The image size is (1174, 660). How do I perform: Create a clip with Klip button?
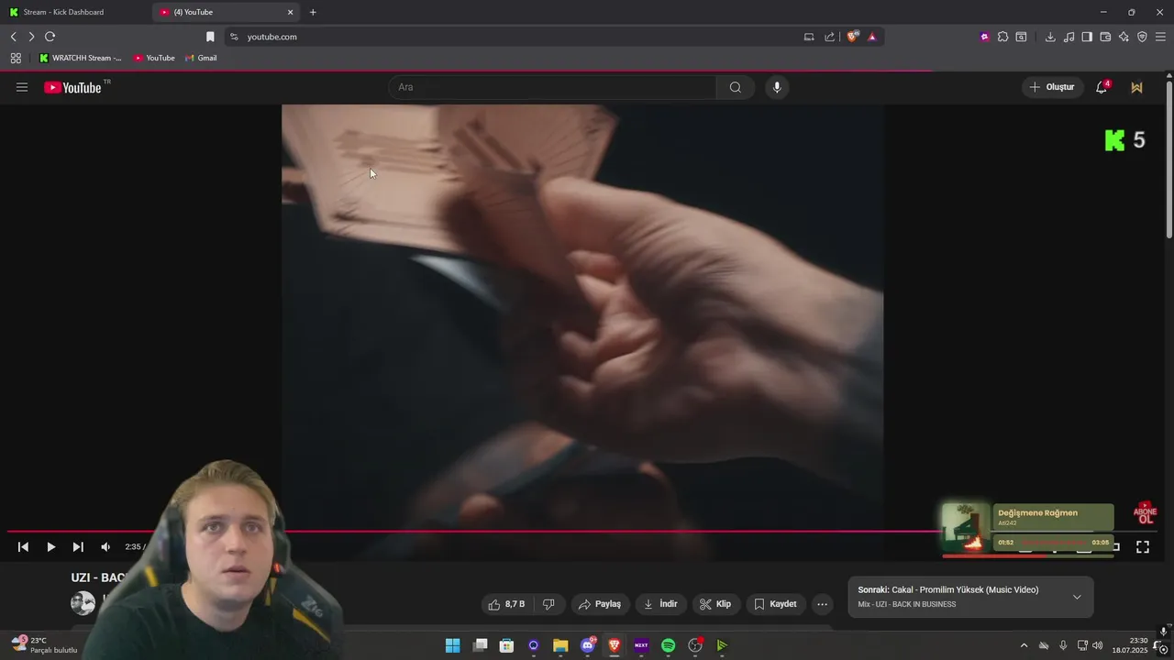click(714, 604)
